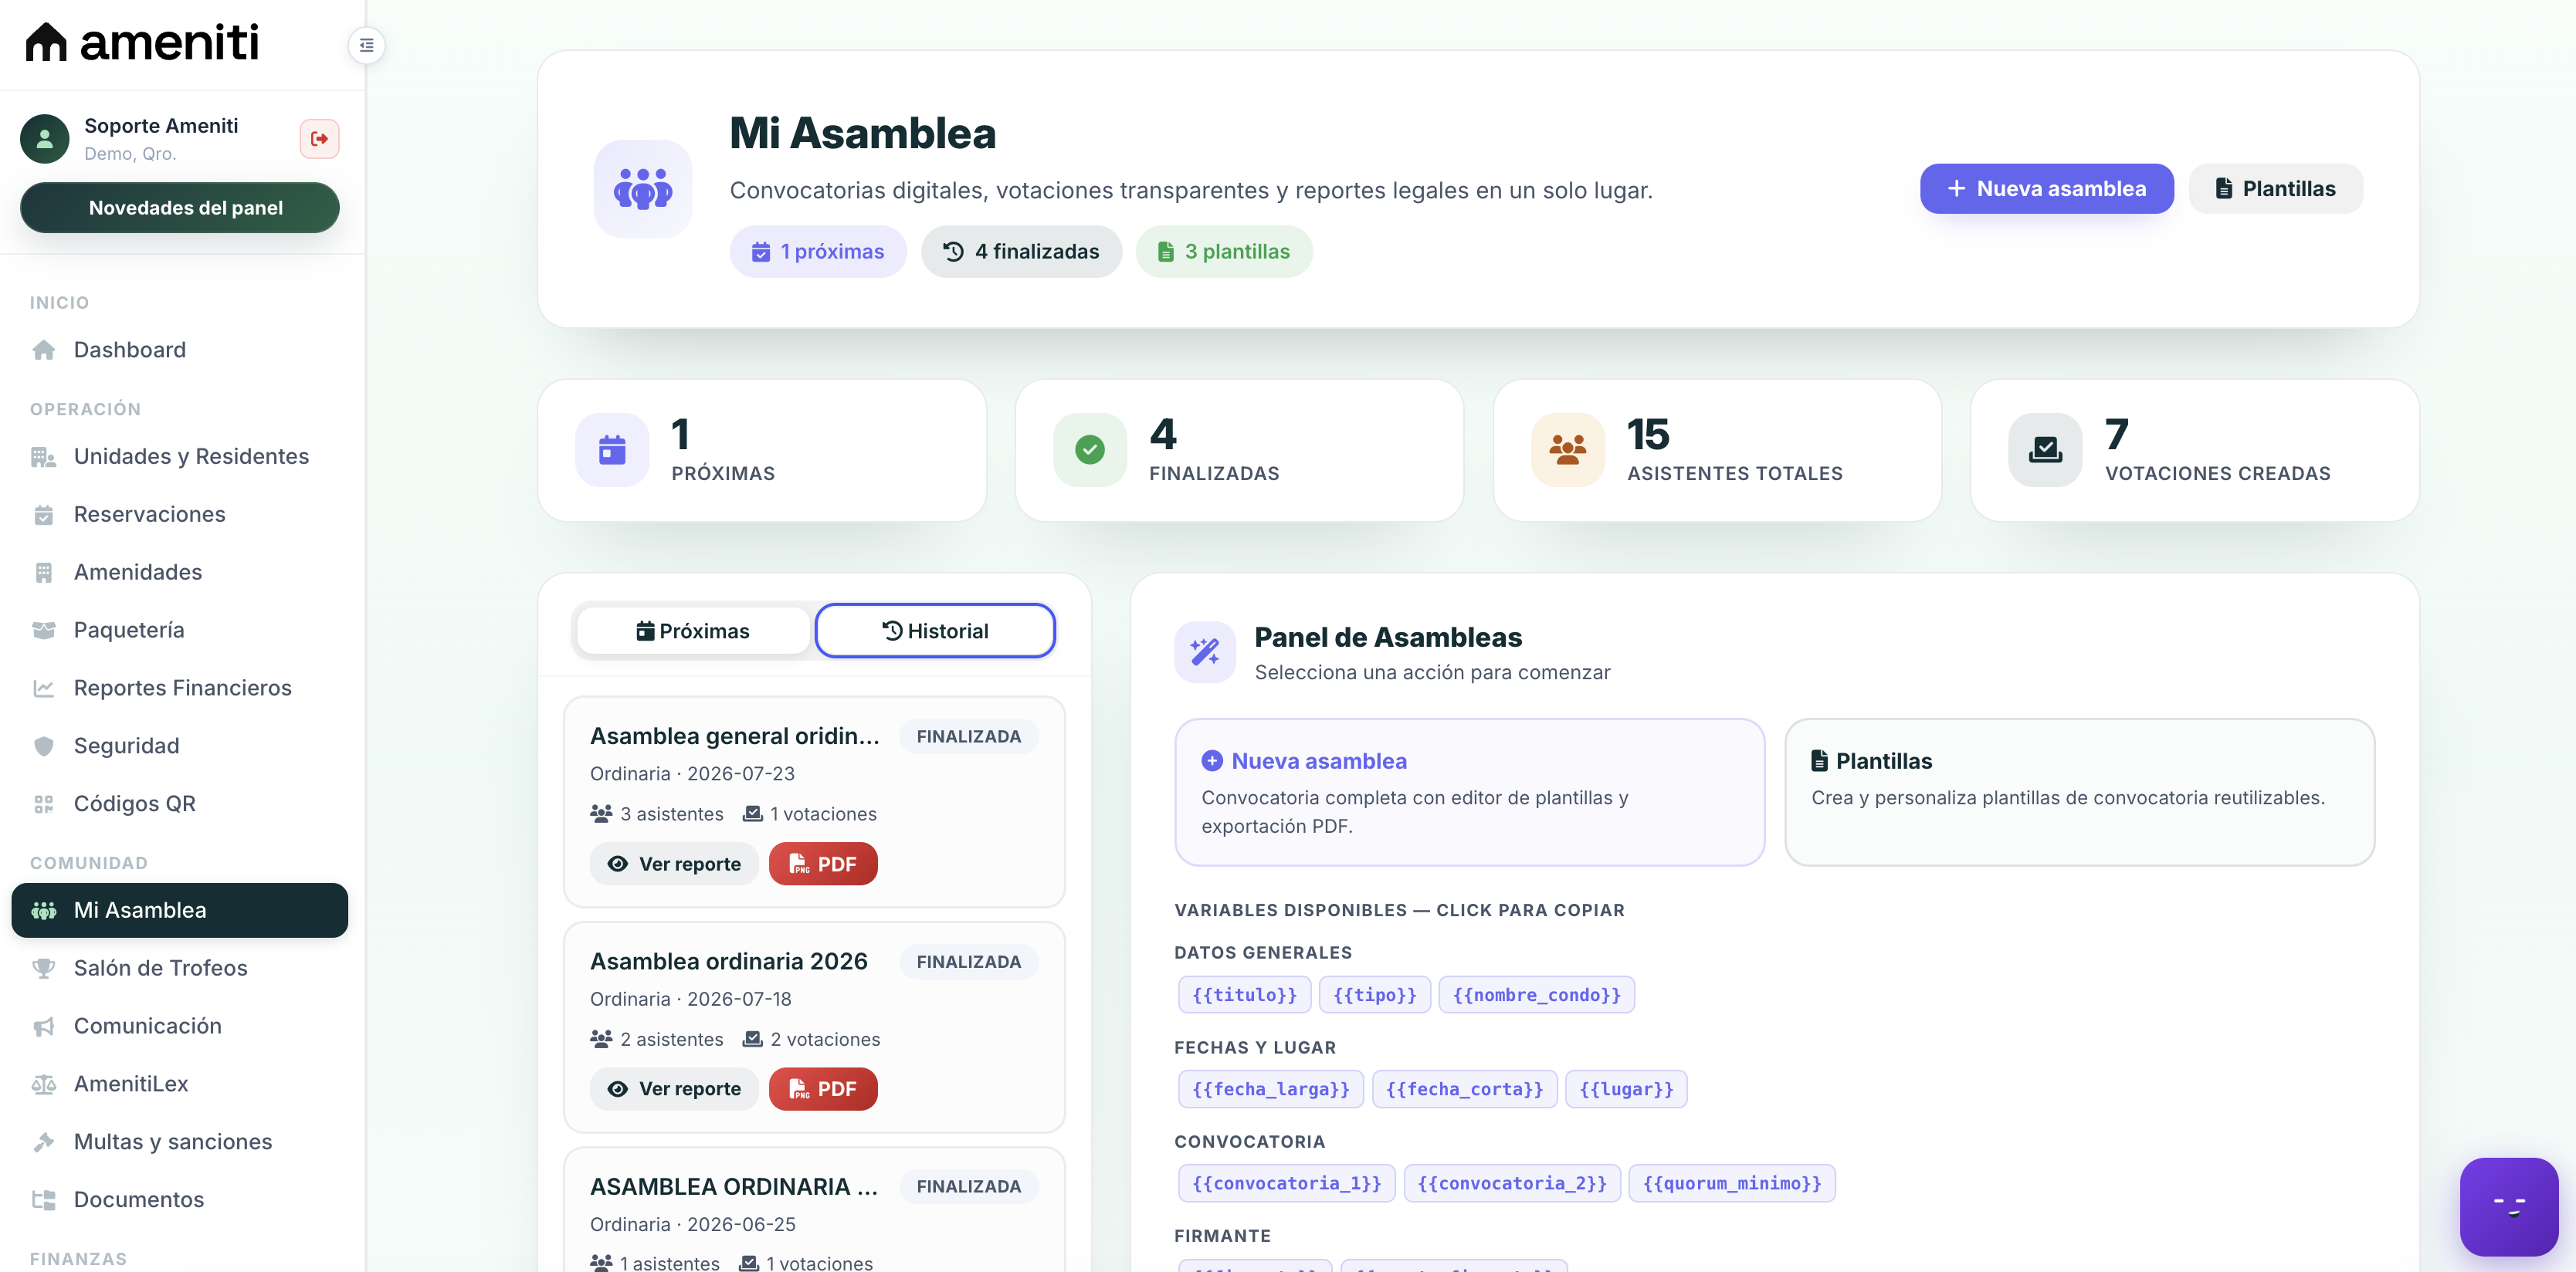Screen dimensions: 2576x1272
Task: Click the '3 plantillas' chip
Action: pos(1223,252)
